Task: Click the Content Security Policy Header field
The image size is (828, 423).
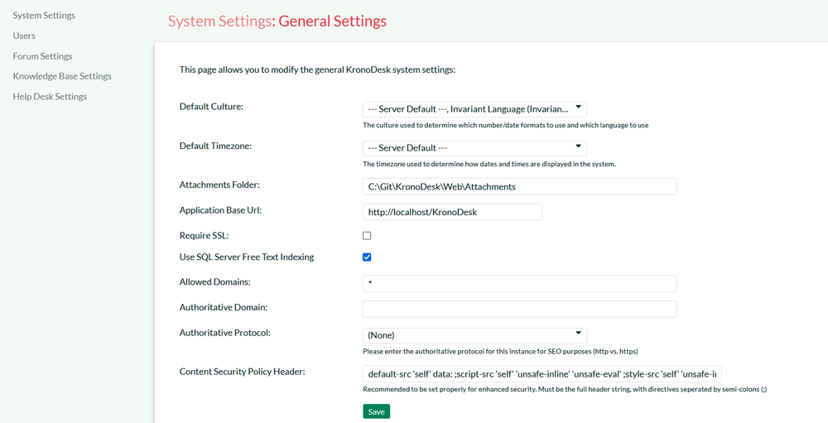Action: click(542, 374)
